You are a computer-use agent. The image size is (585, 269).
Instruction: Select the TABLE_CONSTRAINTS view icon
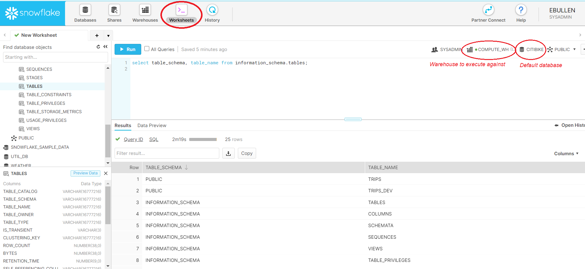coord(21,95)
